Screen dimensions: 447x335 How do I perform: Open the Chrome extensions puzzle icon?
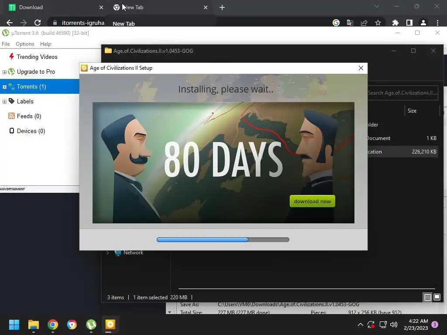395,23
